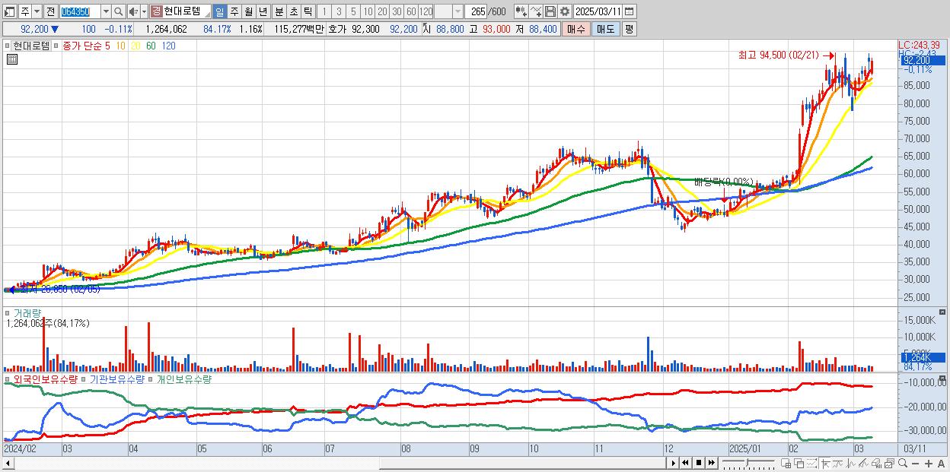Expand the dropdown next to speaker icon

144,11
